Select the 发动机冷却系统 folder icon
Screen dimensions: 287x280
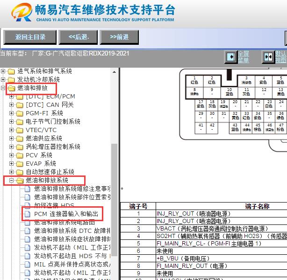click(11, 80)
